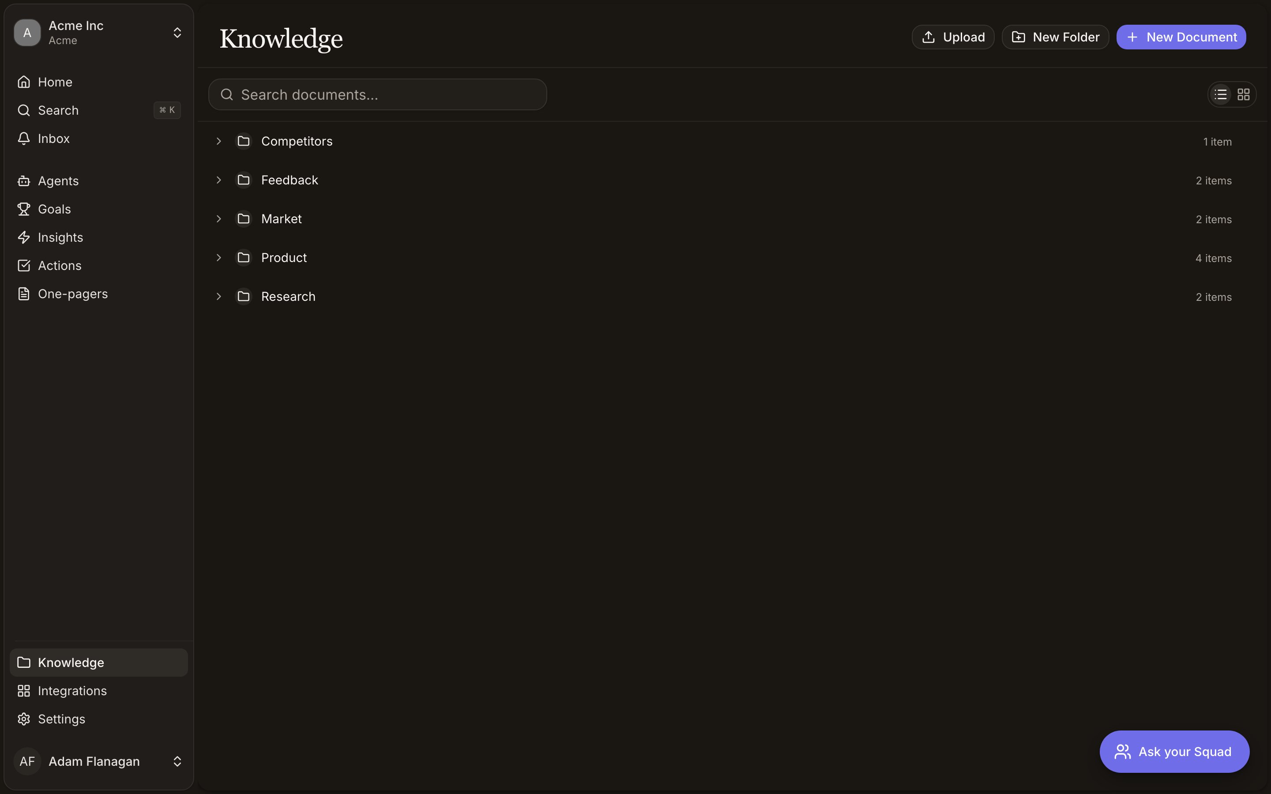
Task: Click the One-pagers document icon
Action: [24, 294]
